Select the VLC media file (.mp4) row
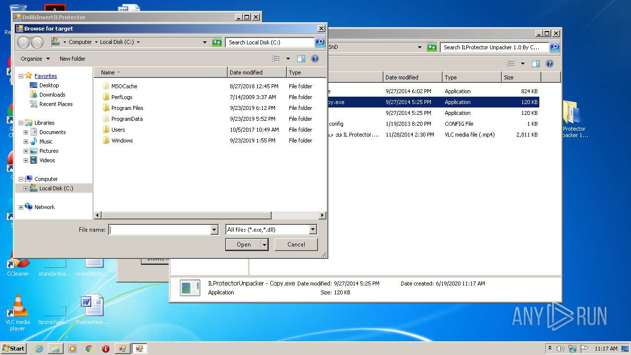631x355 pixels. coord(433,135)
